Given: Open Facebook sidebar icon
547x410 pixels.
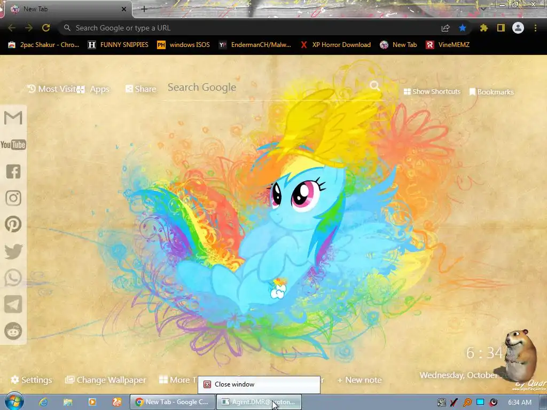Looking at the screenshot, I should (x=13, y=171).
